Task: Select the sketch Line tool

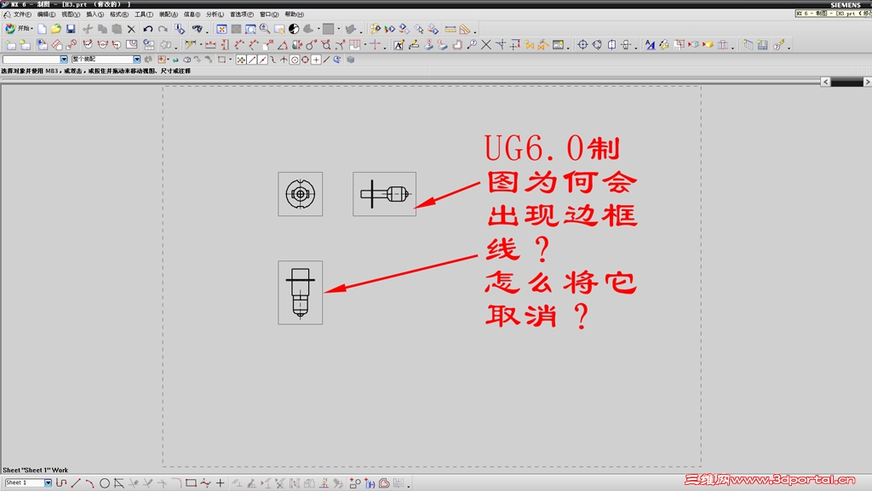Action: (76, 483)
